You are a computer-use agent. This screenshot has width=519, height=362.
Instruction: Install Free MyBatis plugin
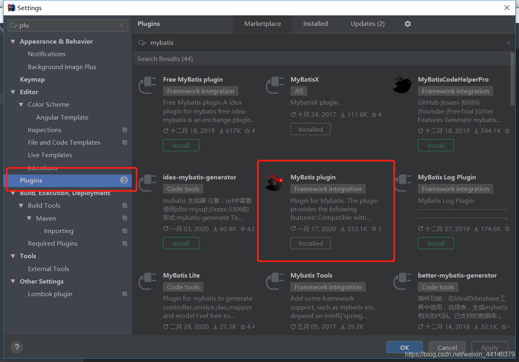coord(181,145)
